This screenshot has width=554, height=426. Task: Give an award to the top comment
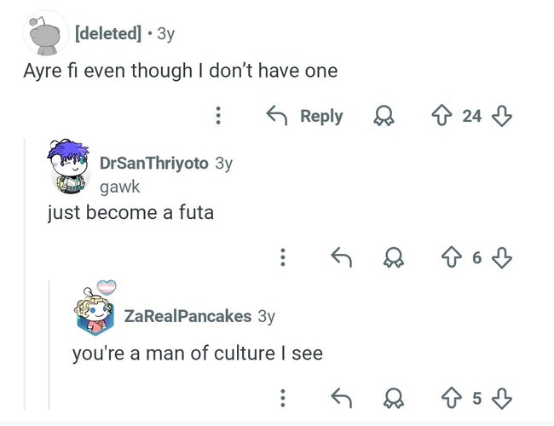384,116
